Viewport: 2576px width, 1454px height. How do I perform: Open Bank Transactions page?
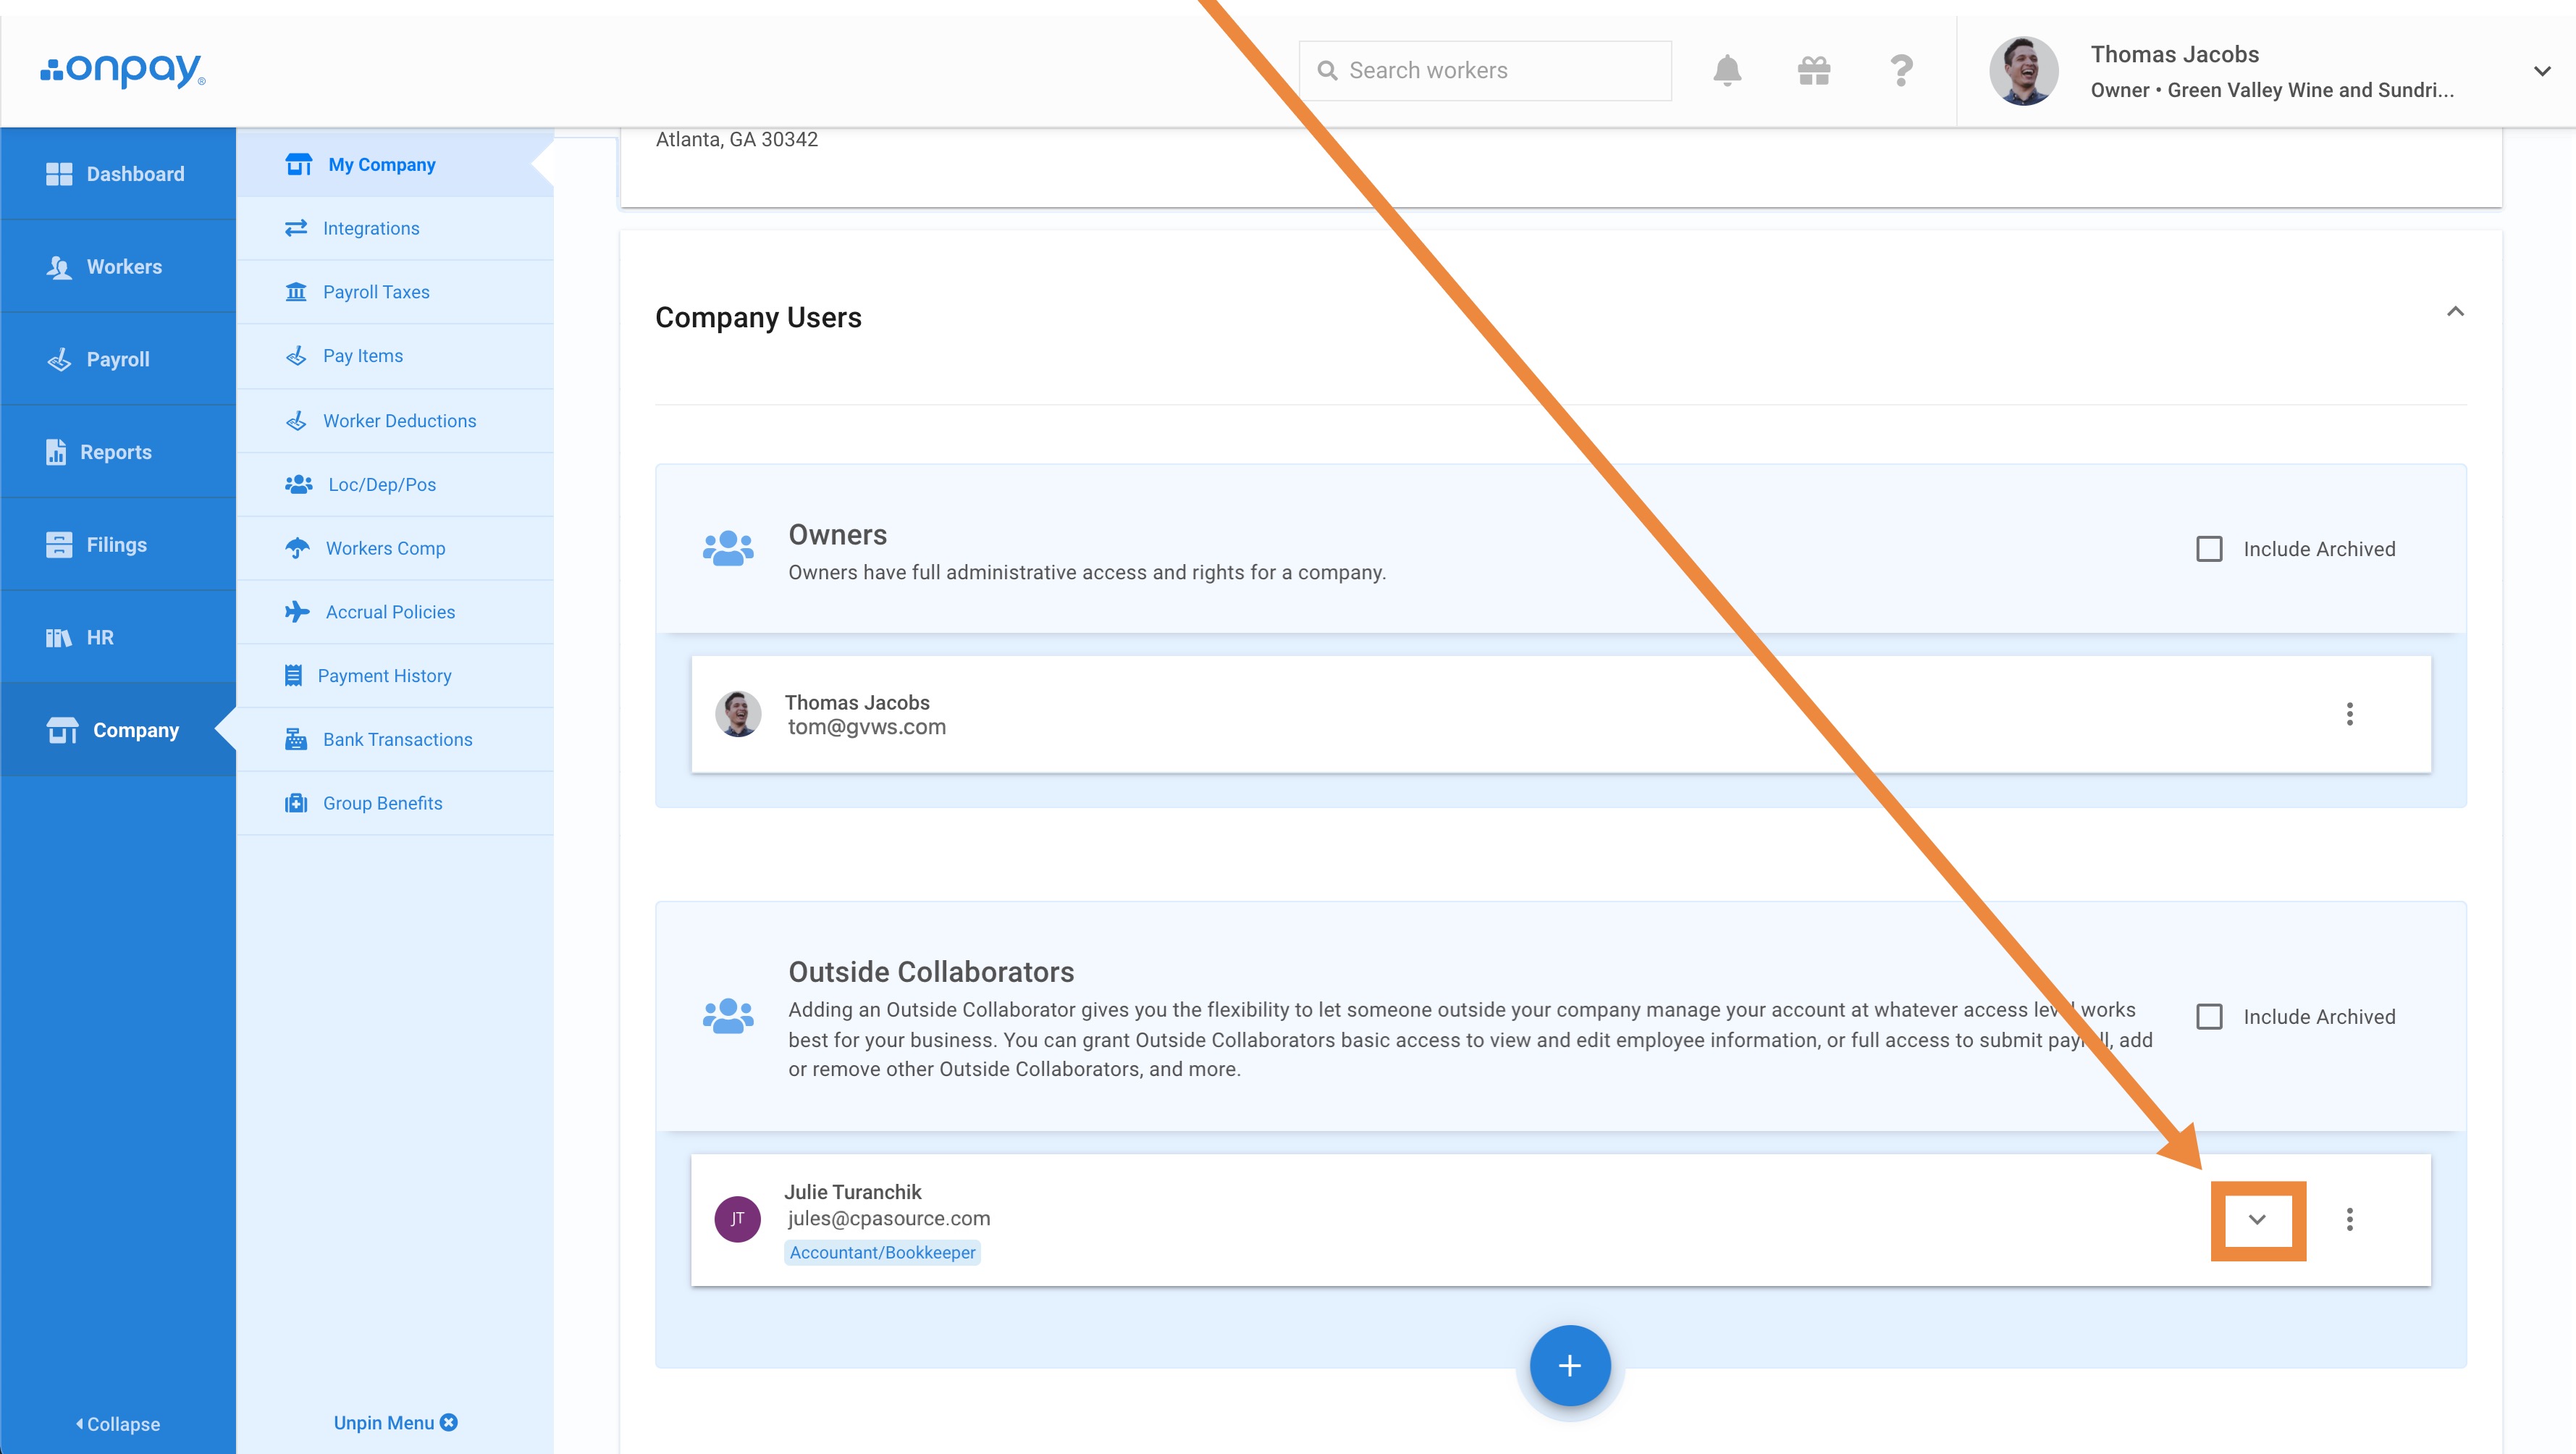(x=395, y=739)
